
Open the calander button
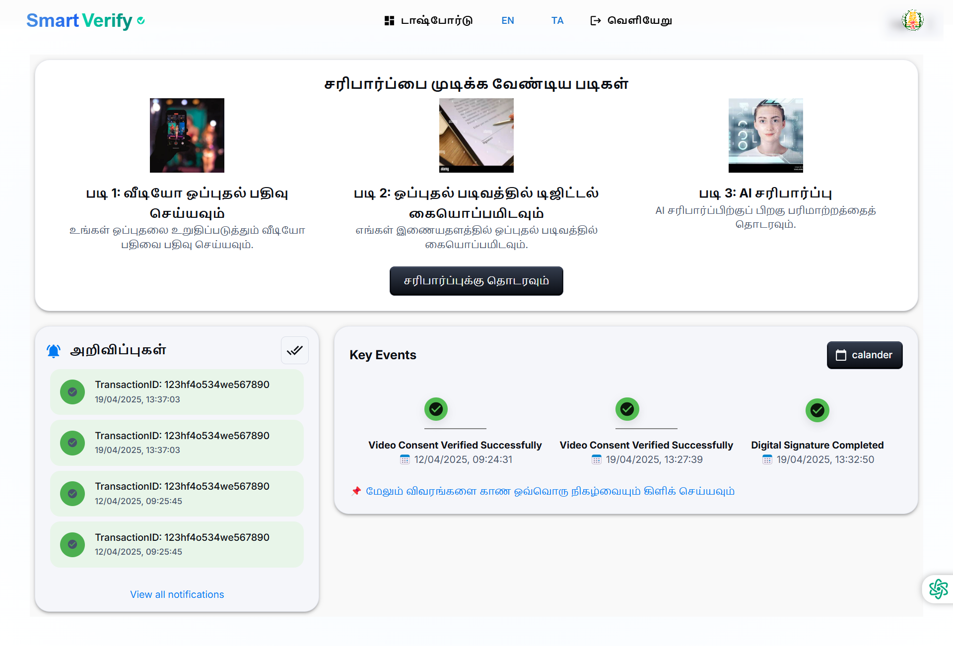pos(864,355)
